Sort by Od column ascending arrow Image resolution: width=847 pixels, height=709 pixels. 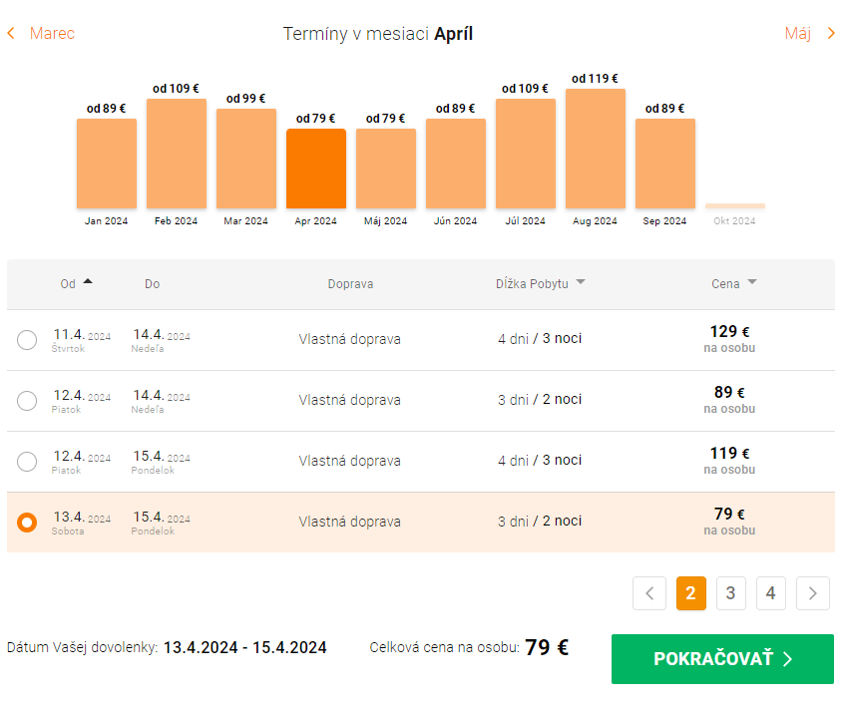(88, 282)
